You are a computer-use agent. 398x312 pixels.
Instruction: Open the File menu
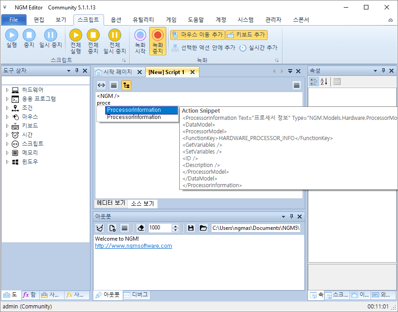click(x=14, y=20)
